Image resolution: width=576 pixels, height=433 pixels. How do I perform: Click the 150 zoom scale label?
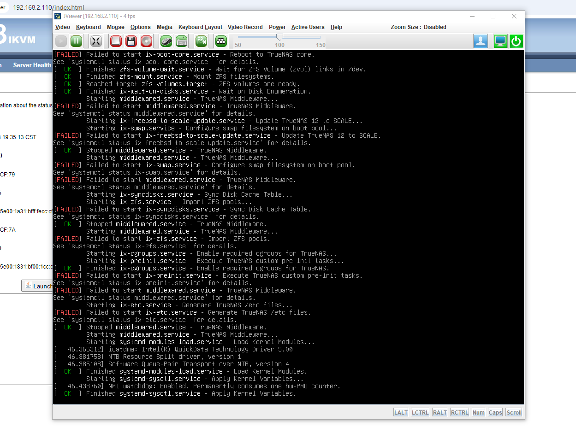click(321, 45)
